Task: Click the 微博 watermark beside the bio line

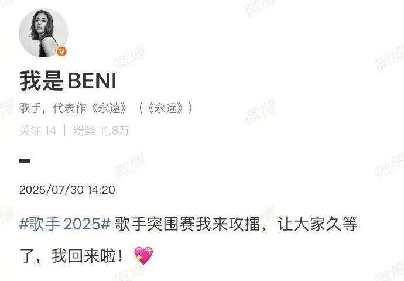Action: point(261,111)
